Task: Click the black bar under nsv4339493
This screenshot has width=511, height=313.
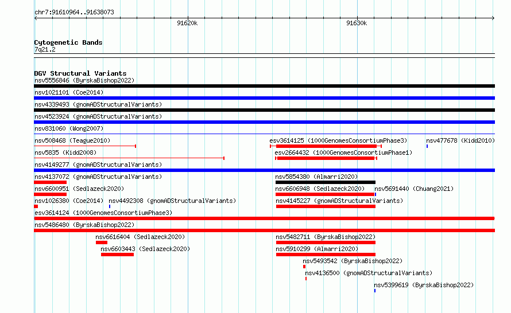Action: pos(264,110)
